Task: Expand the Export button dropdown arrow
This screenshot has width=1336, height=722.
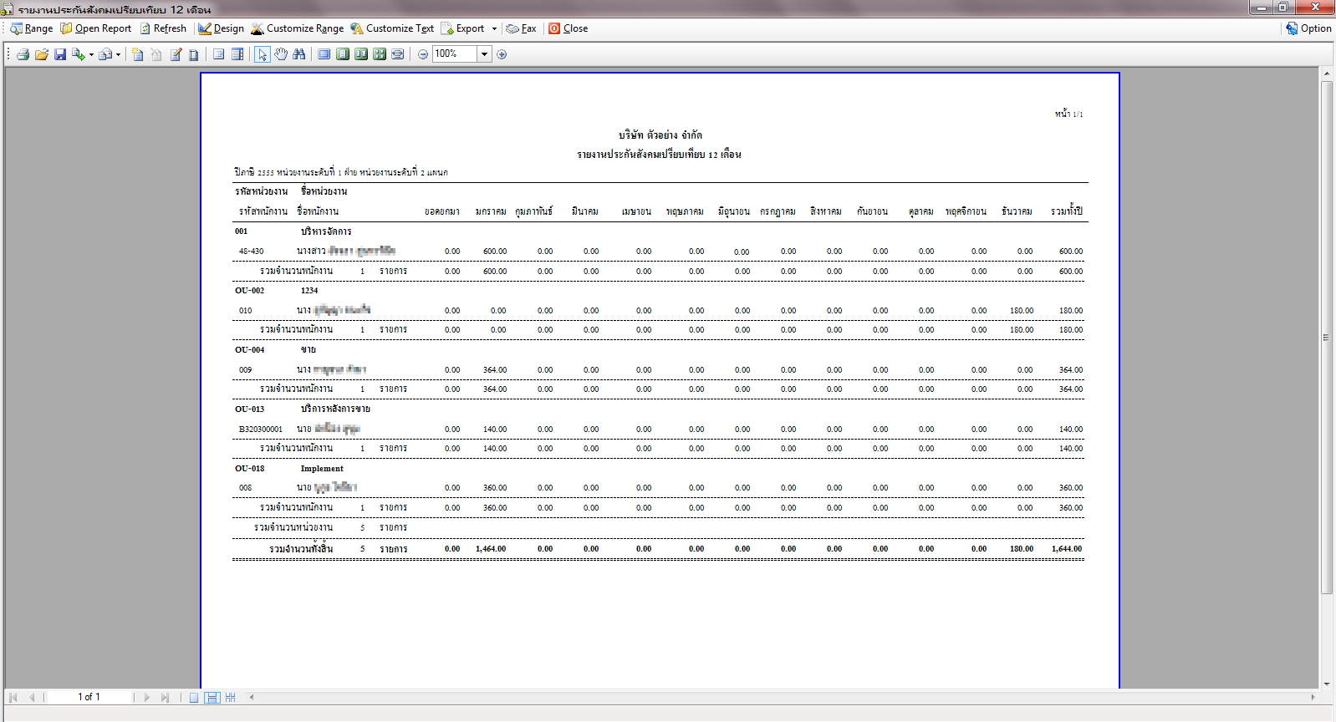Action: (494, 28)
